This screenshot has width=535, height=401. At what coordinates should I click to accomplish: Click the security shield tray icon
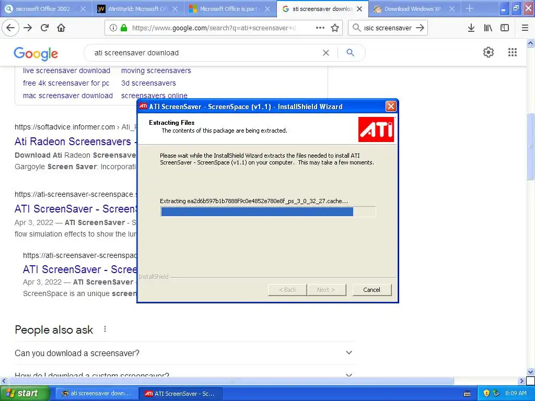coord(486,393)
